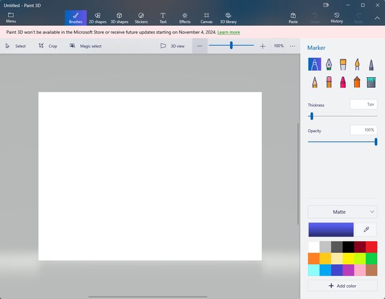This screenshot has height=299, width=385.
Task: Enable the Magic select tool
Action: click(x=85, y=46)
